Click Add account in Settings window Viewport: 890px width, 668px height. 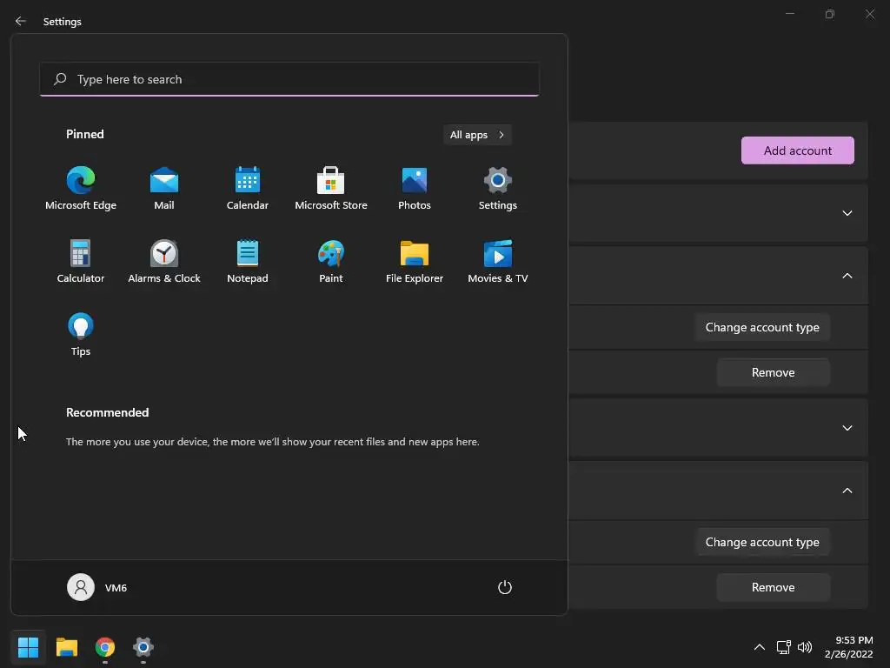pos(798,150)
